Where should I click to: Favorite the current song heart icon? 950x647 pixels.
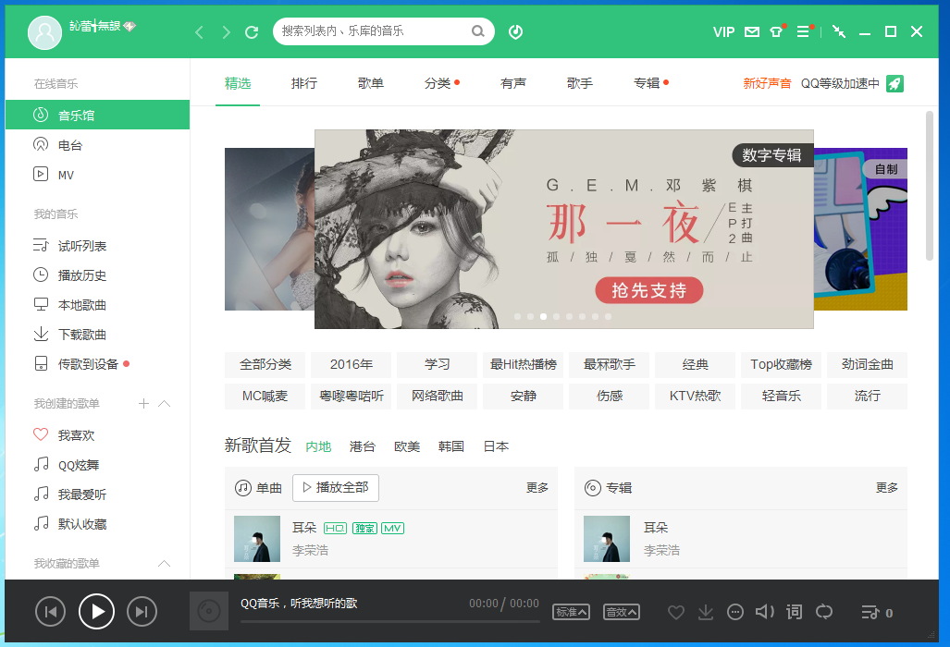(676, 613)
